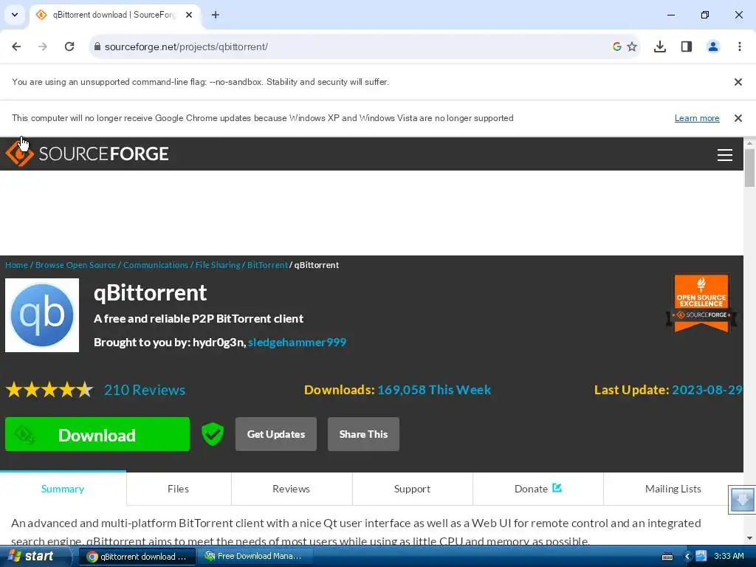Click the Open Source Excellence badge
This screenshot has height=567, width=756.
[701, 303]
